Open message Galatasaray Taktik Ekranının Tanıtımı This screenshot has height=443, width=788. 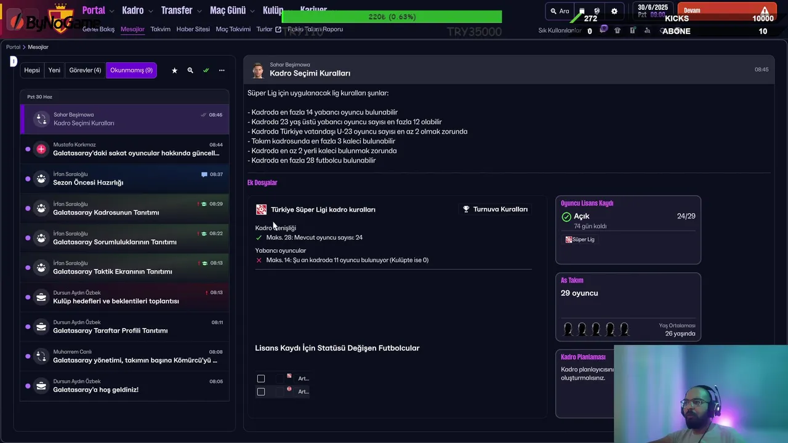tap(124, 267)
